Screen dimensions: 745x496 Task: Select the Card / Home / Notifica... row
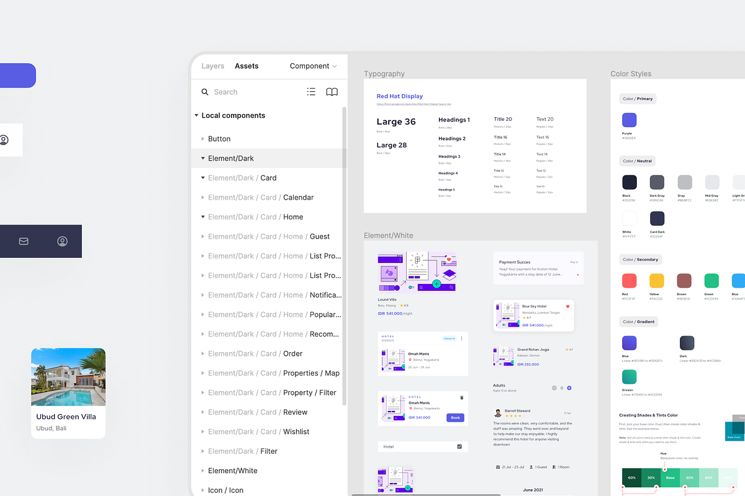(x=269, y=295)
